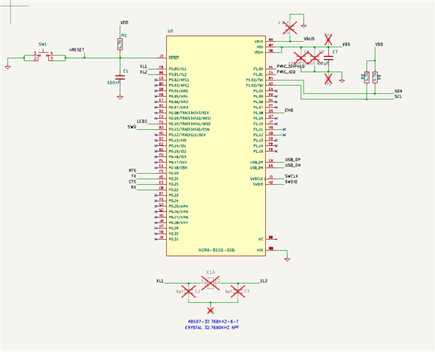
Task: Click the USB_DP net label
Action: point(293,160)
